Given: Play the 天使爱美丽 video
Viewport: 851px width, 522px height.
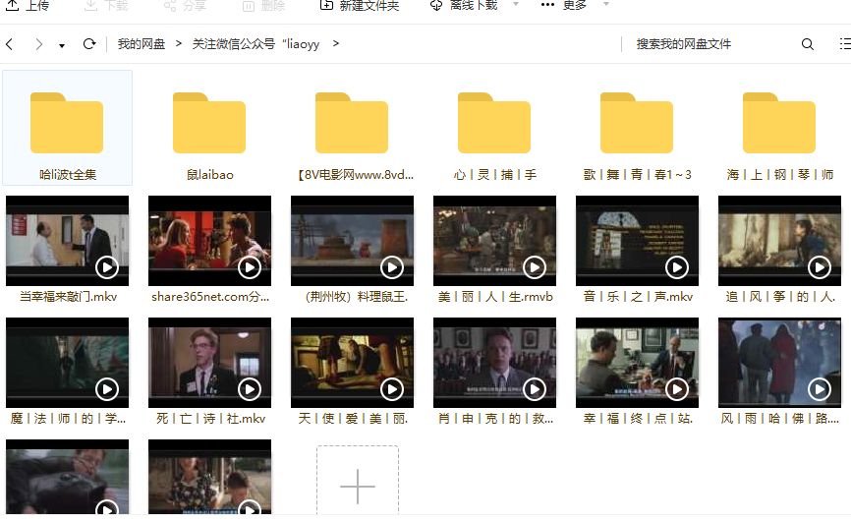Looking at the screenshot, I should [392, 389].
